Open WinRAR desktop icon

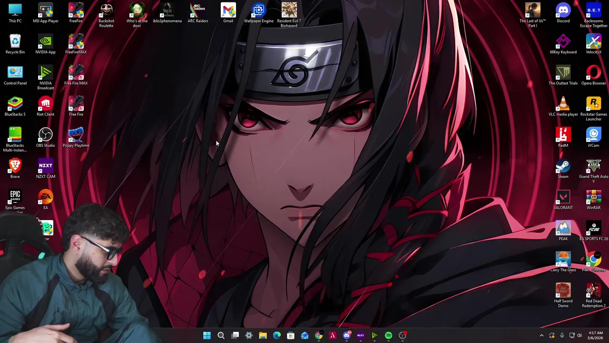[593, 200]
